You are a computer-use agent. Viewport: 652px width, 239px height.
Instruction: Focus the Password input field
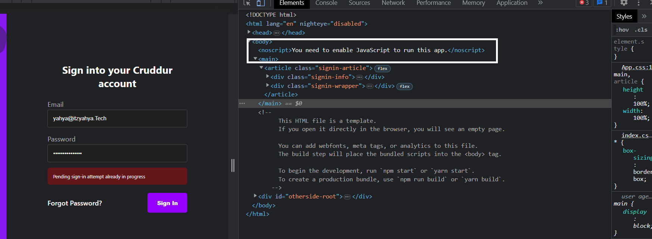[117, 153]
